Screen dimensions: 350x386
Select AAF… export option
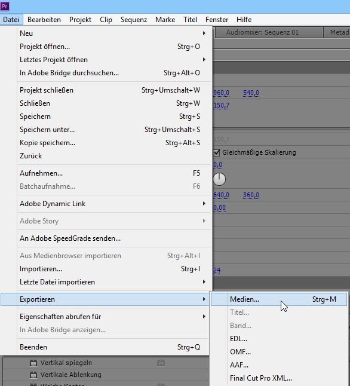tap(279, 365)
